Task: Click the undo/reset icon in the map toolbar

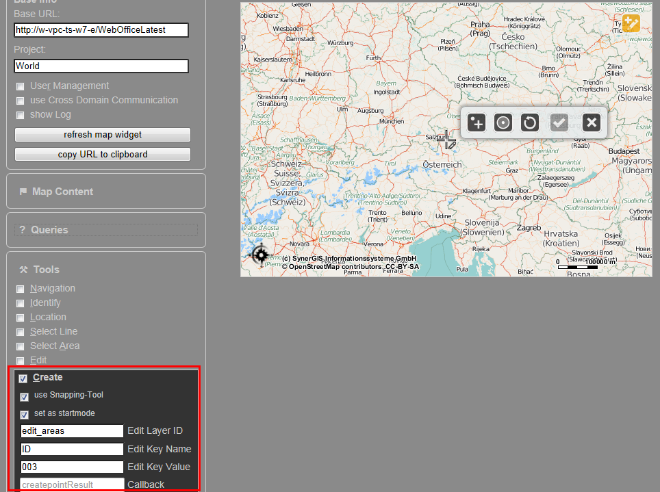Action: 528,122
